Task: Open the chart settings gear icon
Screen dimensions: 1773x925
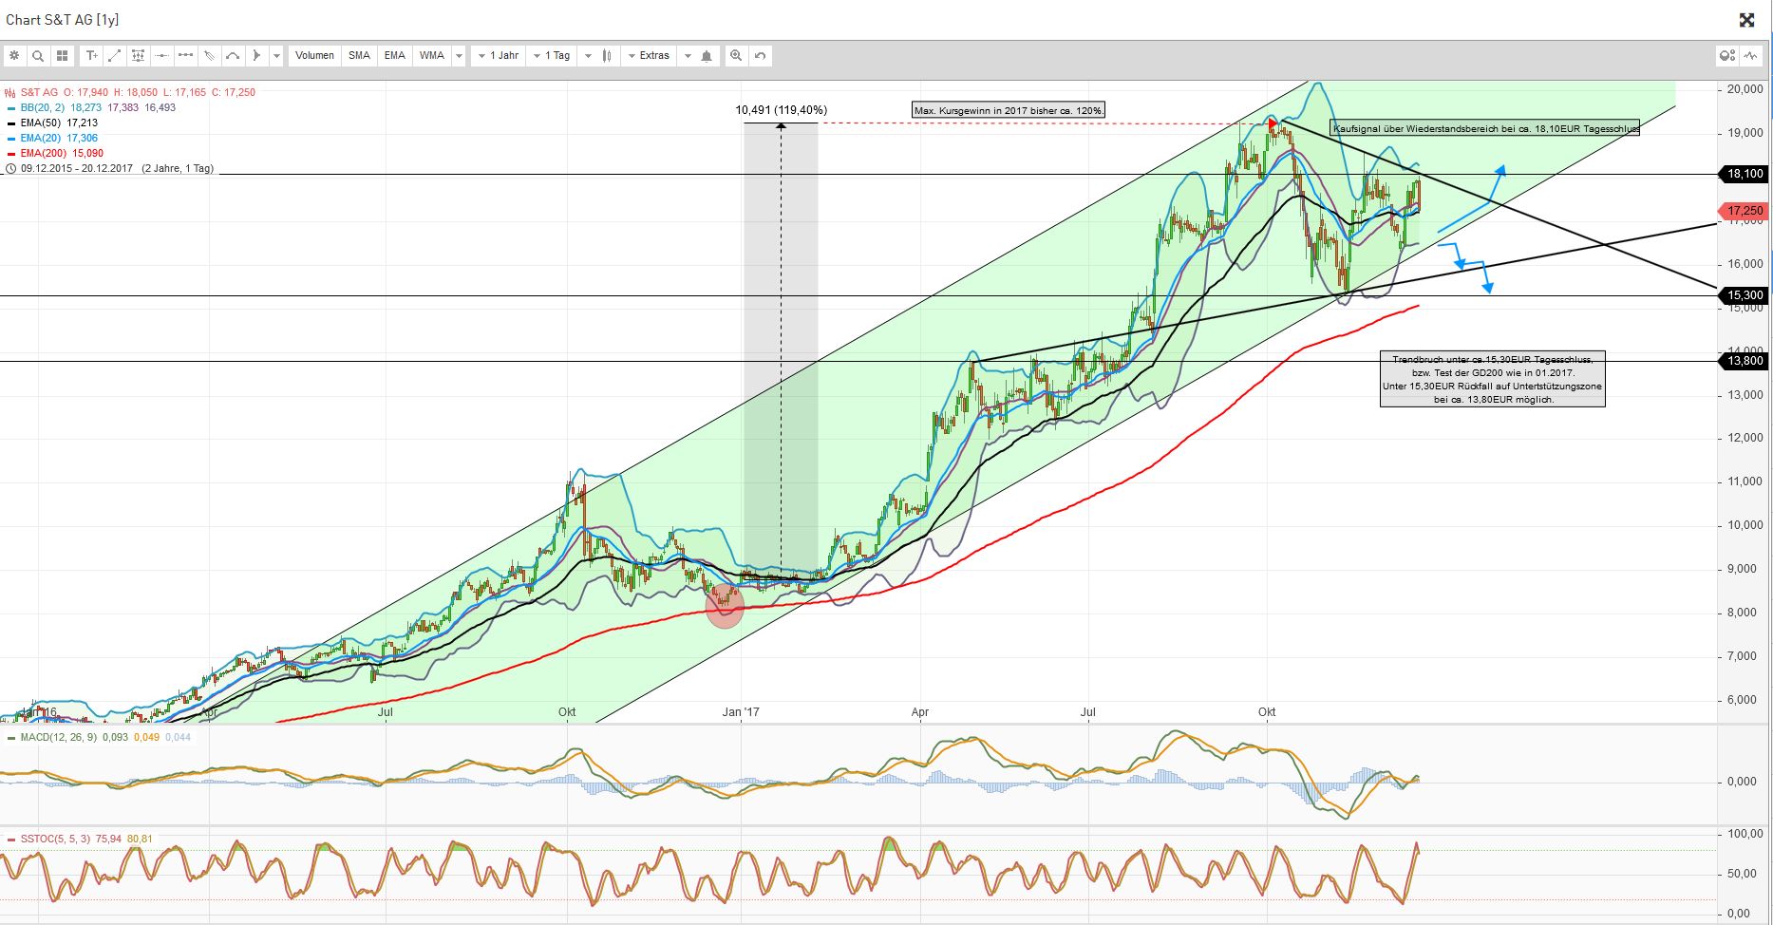Action: click(x=14, y=55)
